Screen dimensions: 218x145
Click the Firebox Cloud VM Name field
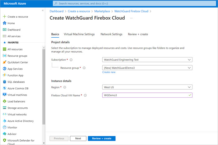pyautogui.click(x=147, y=95)
